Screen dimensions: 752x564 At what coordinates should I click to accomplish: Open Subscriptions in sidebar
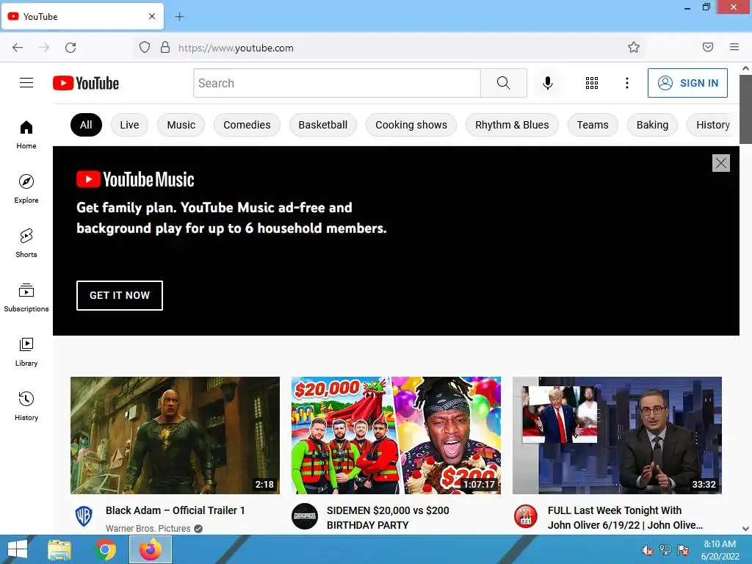(26, 297)
